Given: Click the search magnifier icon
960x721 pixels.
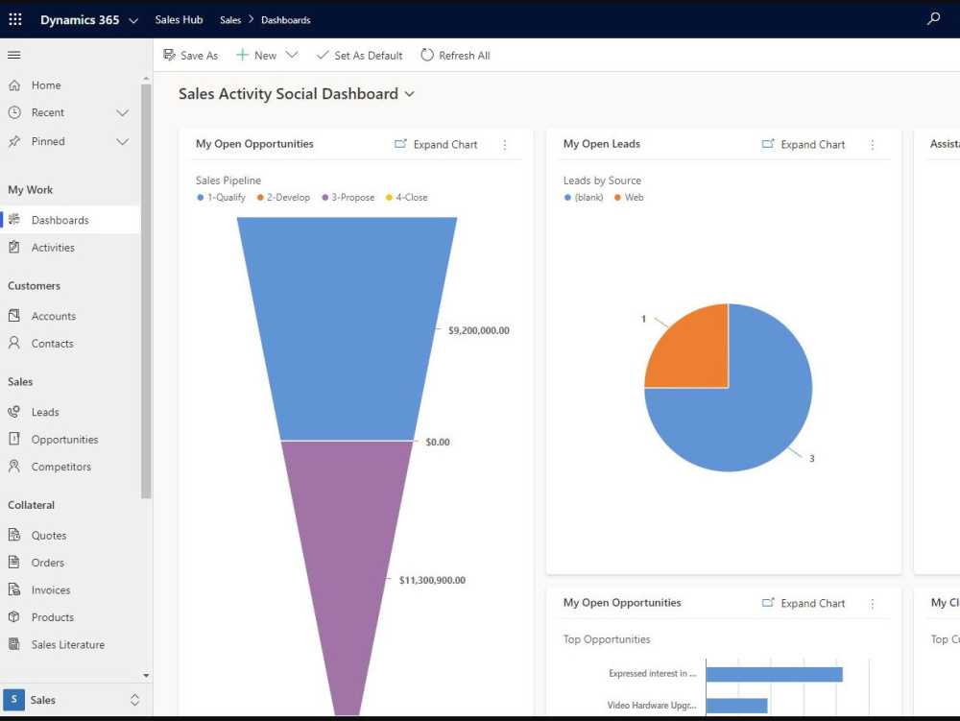Looking at the screenshot, I should pos(933,18).
